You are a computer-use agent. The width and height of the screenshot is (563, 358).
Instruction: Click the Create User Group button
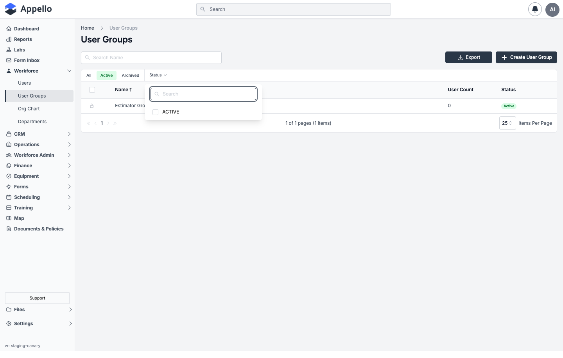[526, 57]
